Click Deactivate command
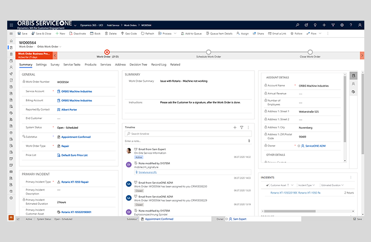 (x=78, y=33)
